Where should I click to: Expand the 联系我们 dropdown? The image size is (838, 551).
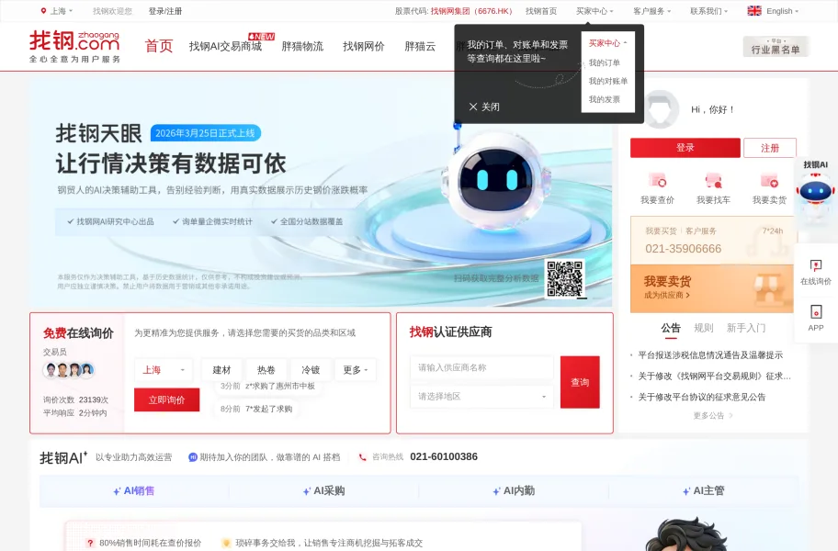[x=708, y=11]
